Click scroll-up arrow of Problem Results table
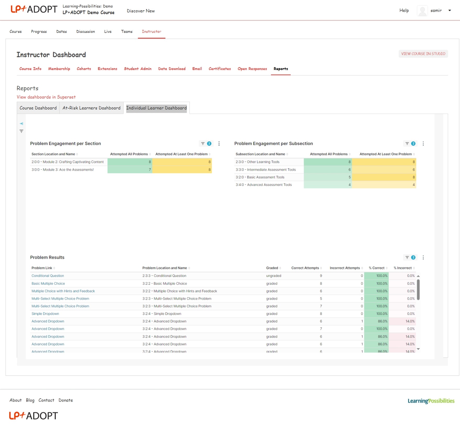The height and width of the screenshot is (434, 460). tap(418, 276)
